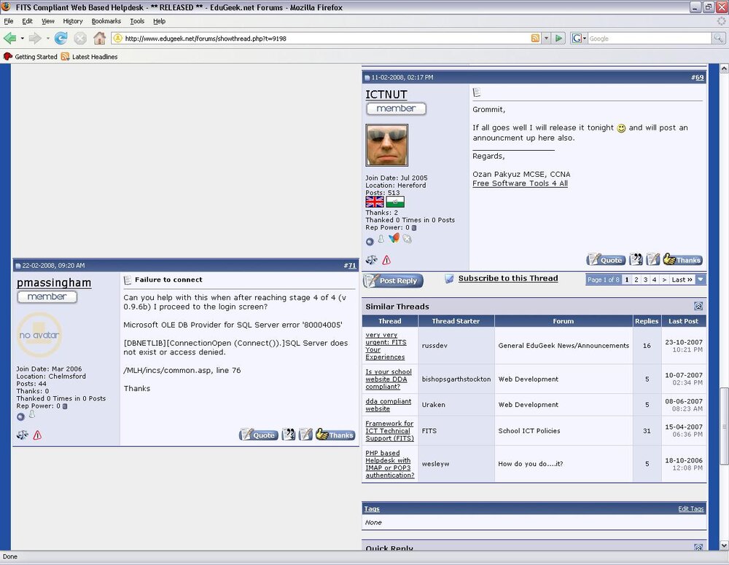
Task: Report ICTNUT's post with the red warning triangle
Action: click(x=386, y=261)
